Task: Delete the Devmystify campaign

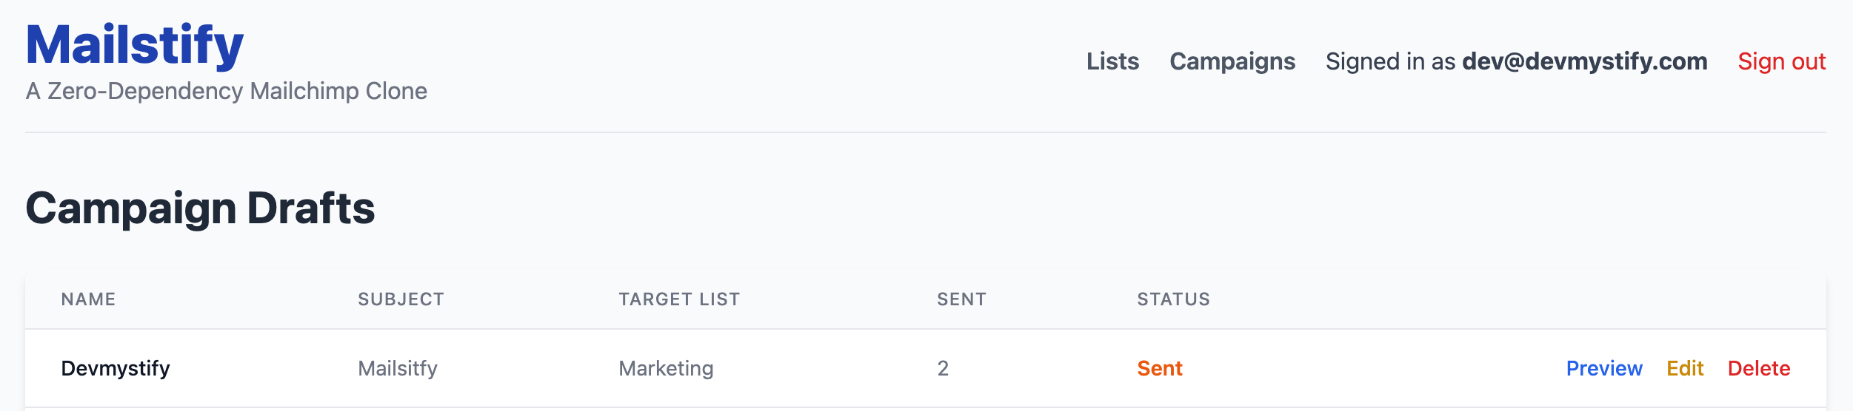Action: pyautogui.click(x=1759, y=368)
